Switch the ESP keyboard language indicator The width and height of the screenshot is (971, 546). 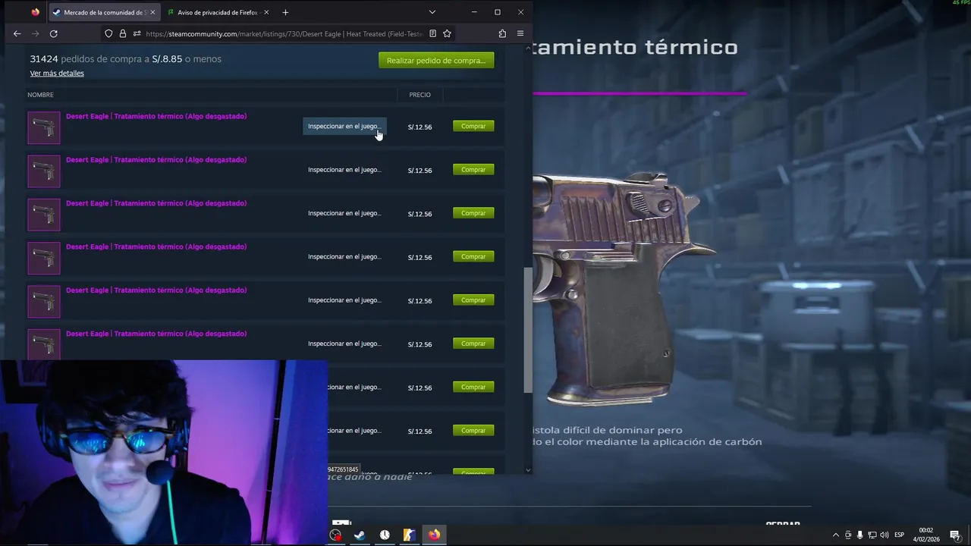(x=900, y=535)
